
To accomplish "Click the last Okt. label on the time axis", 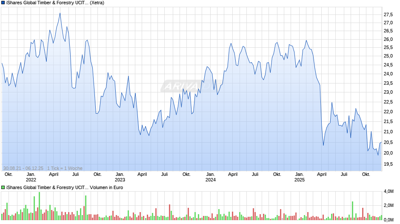I will click(x=366, y=174).
